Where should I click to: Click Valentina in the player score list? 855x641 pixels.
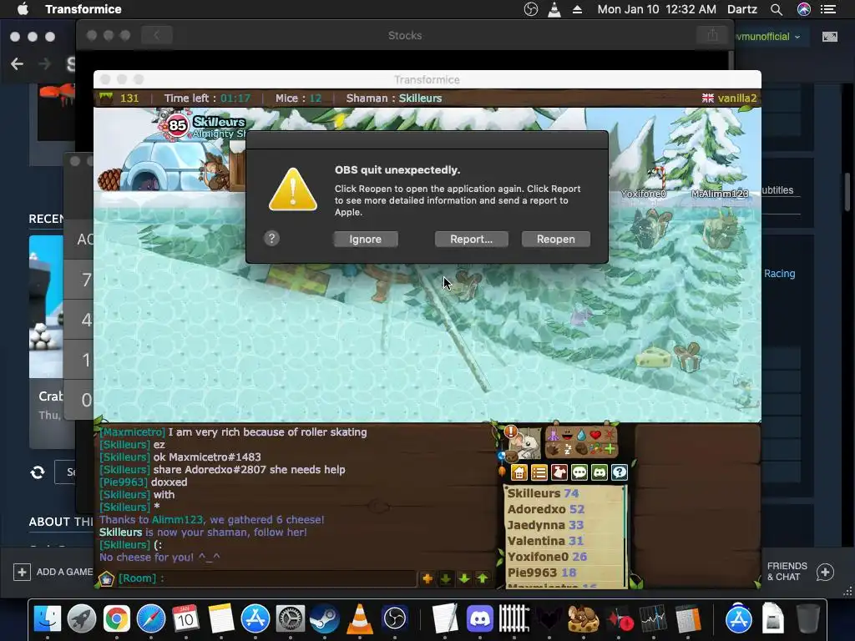tap(536, 541)
